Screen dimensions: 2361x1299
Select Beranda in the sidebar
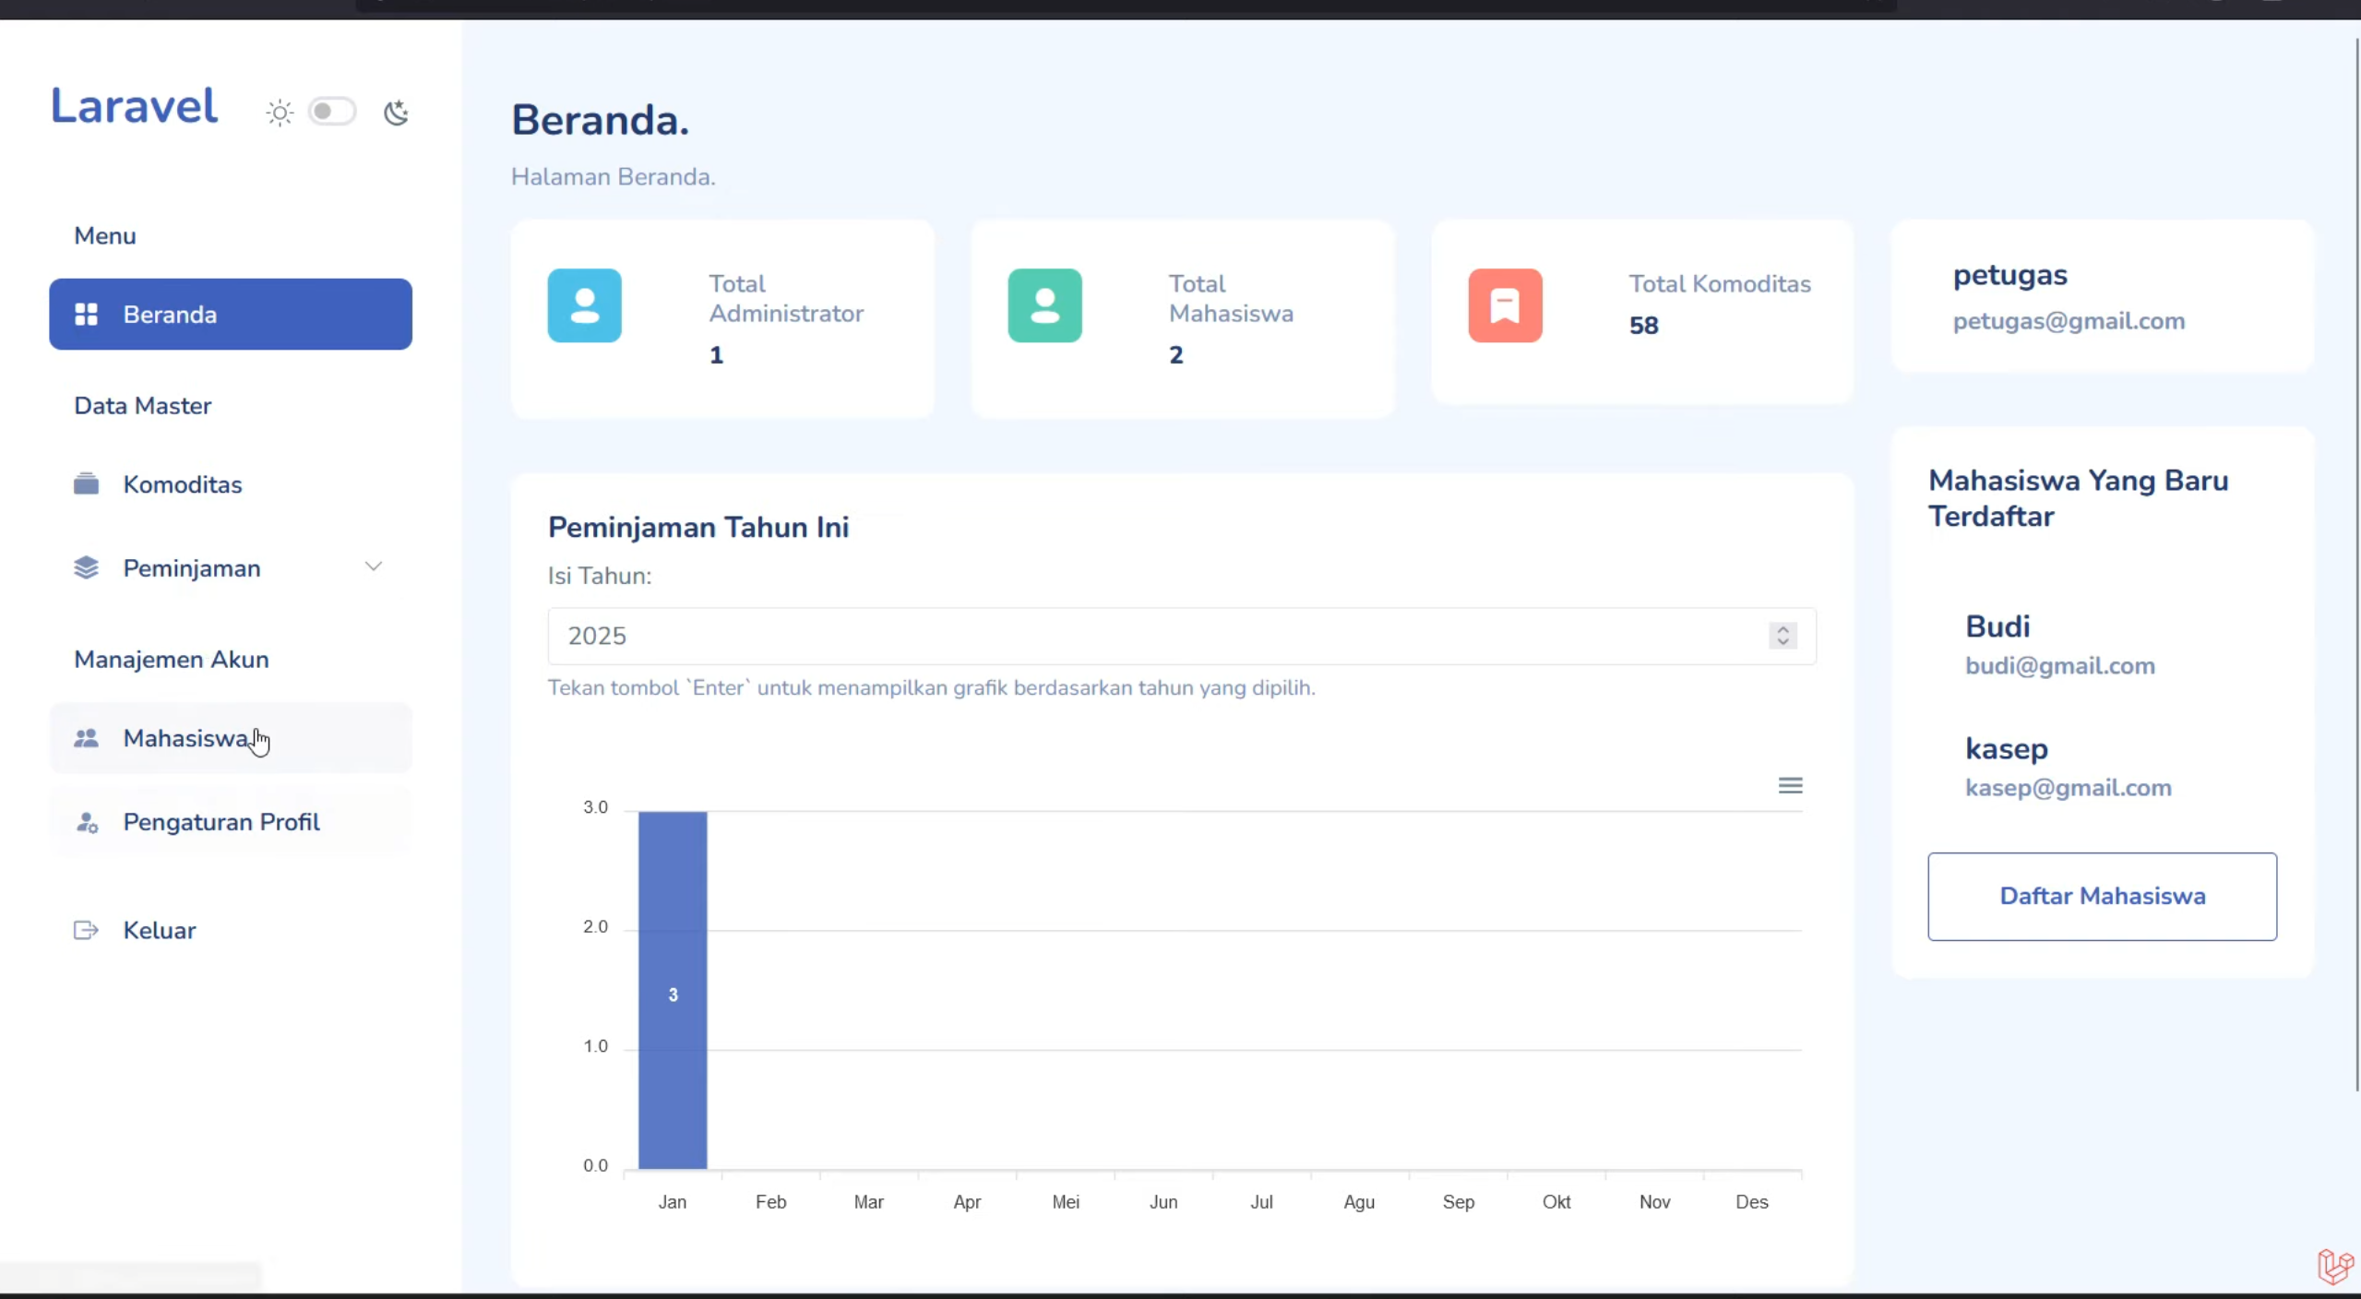click(231, 314)
